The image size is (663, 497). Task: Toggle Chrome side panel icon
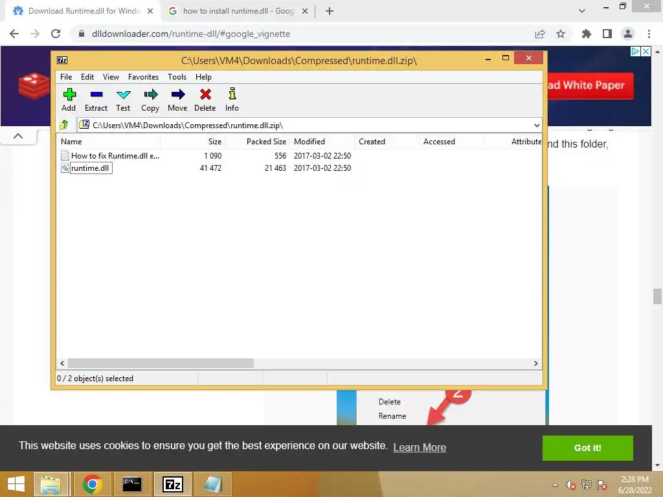click(x=607, y=34)
